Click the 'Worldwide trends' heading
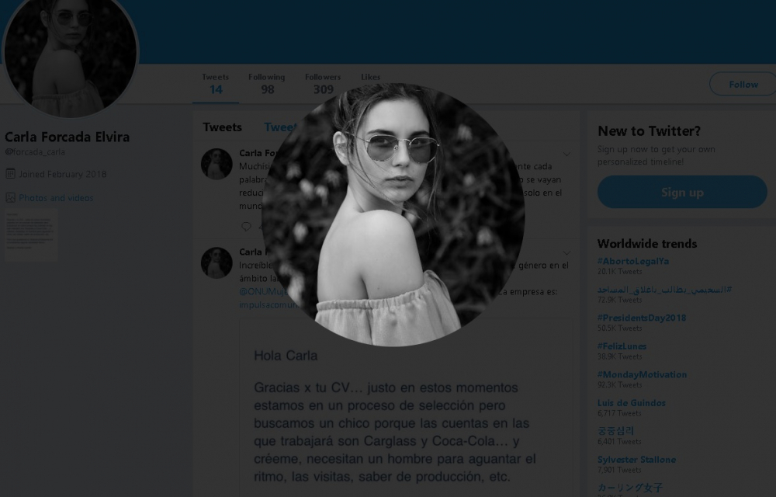The height and width of the screenshot is (497, 776). click(647, 244)
